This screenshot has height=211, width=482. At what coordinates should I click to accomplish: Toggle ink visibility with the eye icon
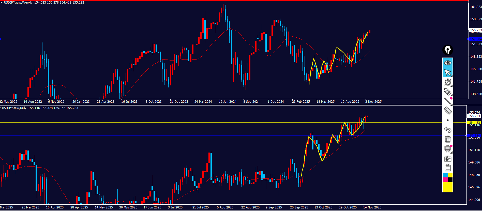pos(447,63)
